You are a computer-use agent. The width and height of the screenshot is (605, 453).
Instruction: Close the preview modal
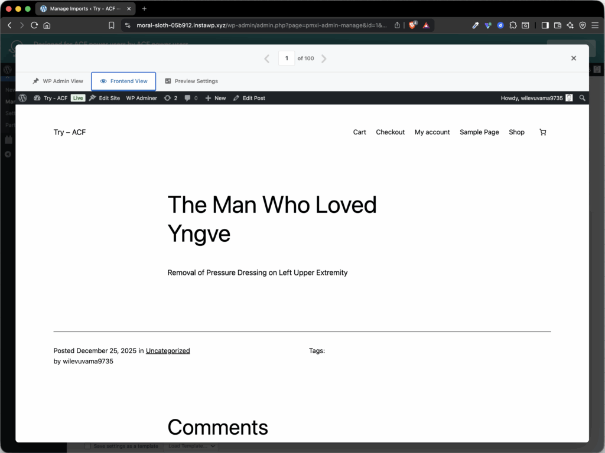tap(574, 58)
